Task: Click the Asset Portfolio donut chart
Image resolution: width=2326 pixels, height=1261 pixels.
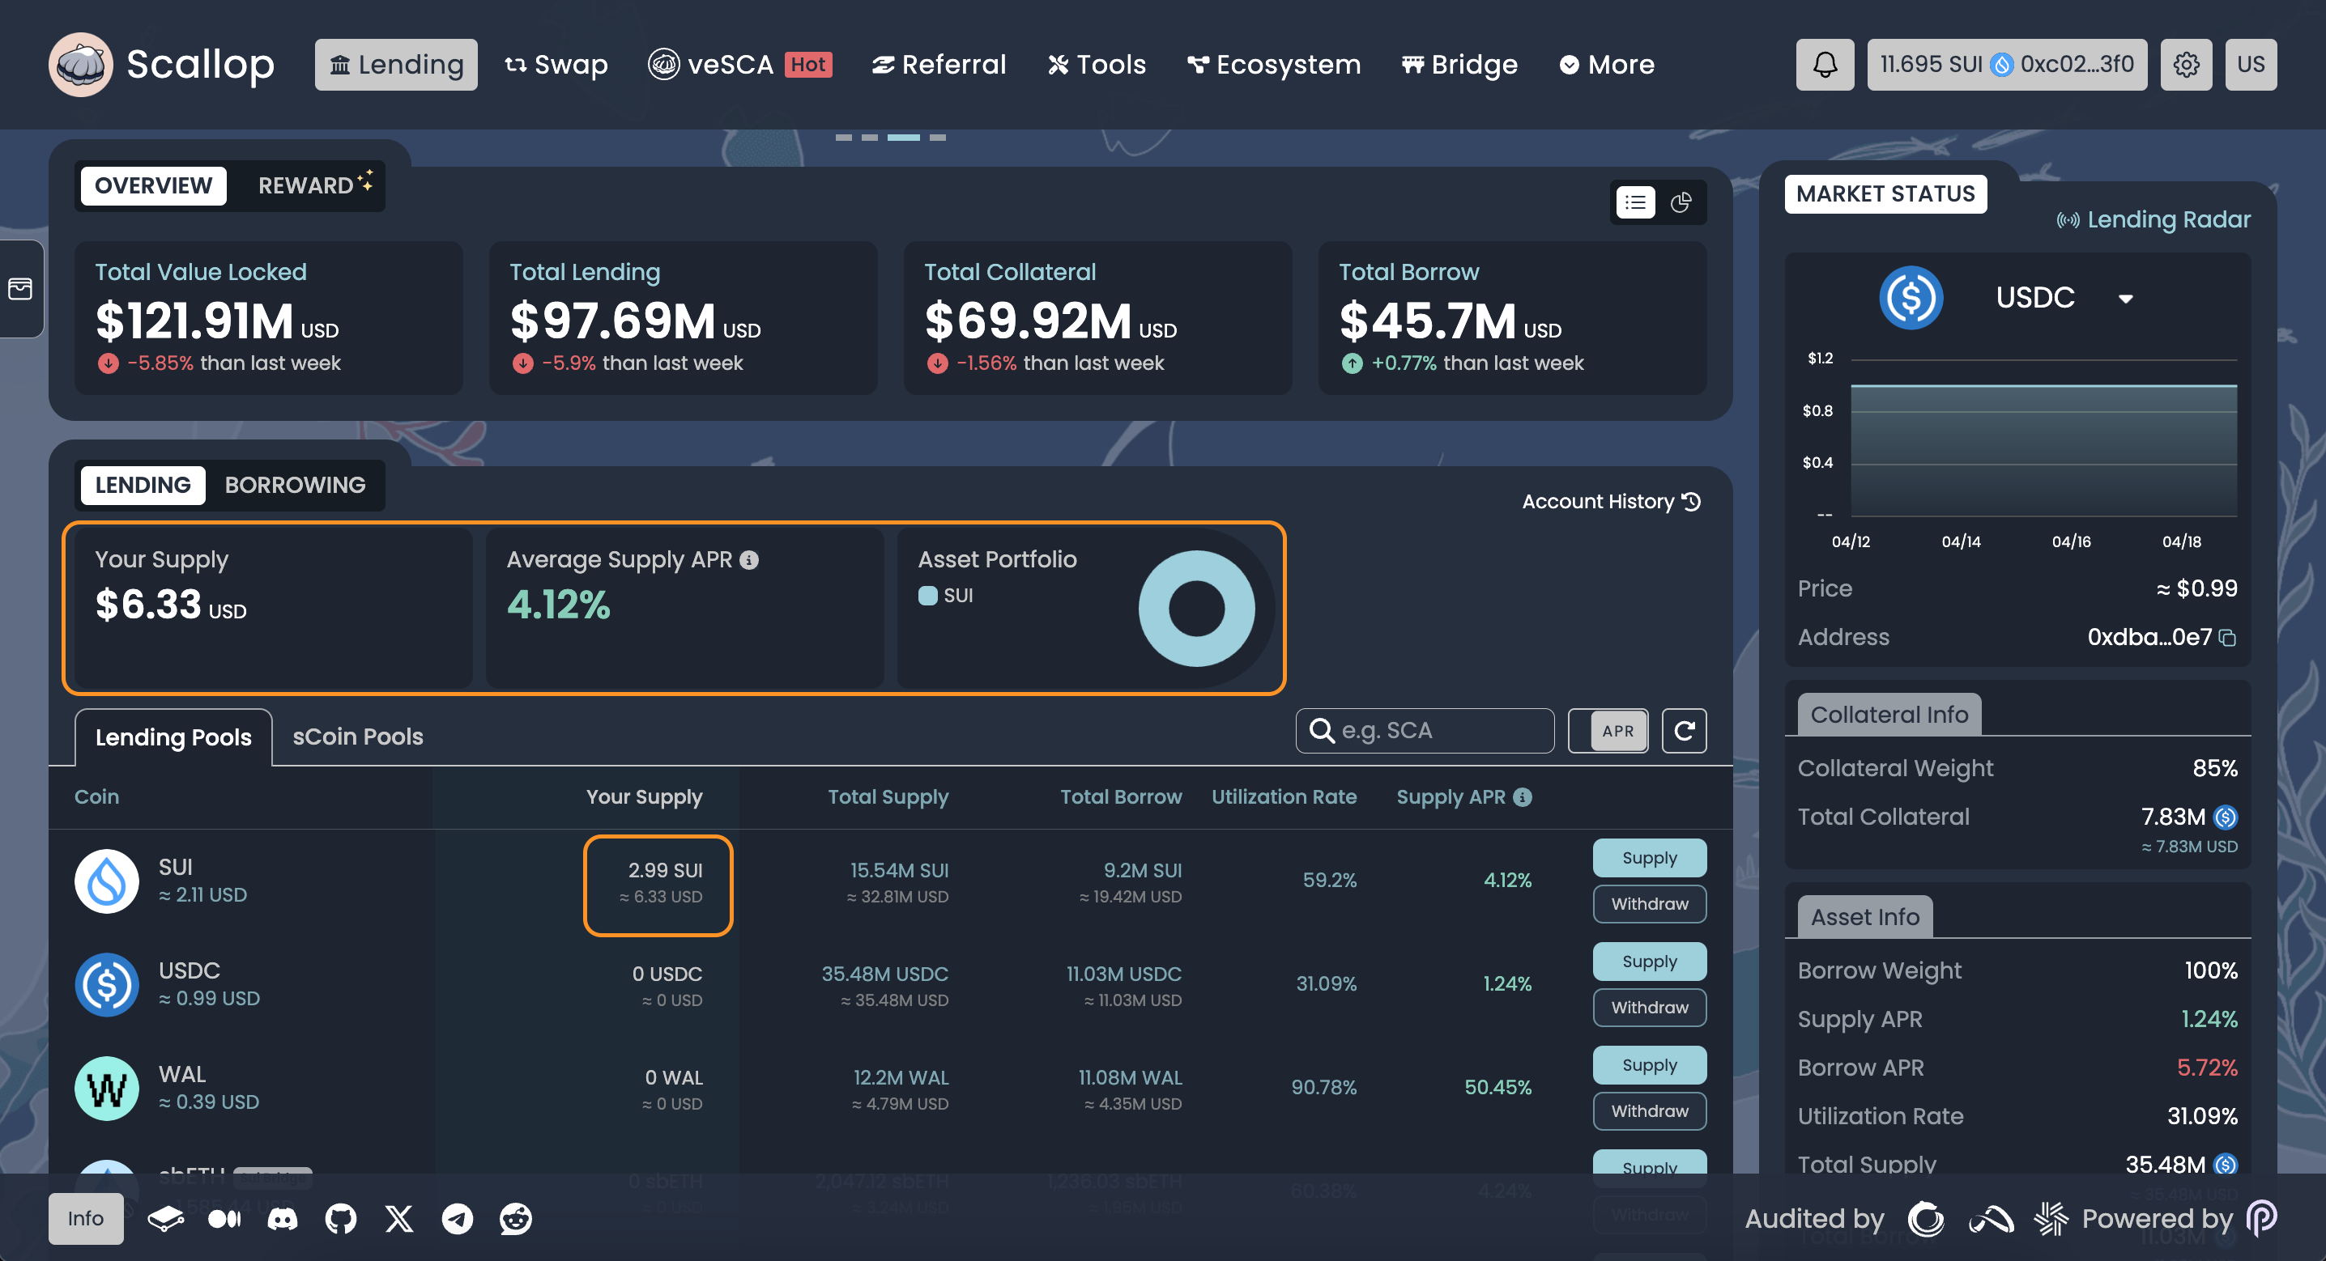Action: pos(1196,609)
